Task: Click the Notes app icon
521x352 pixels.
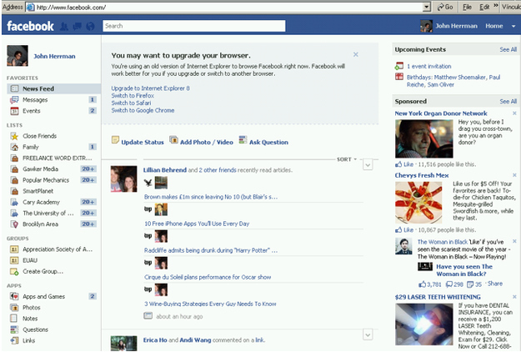Action: (x=13, y=319)
